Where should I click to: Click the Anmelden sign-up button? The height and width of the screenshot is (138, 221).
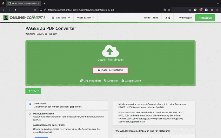[x=205, y=18]
